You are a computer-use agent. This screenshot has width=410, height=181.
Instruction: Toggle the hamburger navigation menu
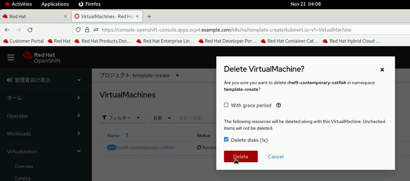[x=11, y=57]
